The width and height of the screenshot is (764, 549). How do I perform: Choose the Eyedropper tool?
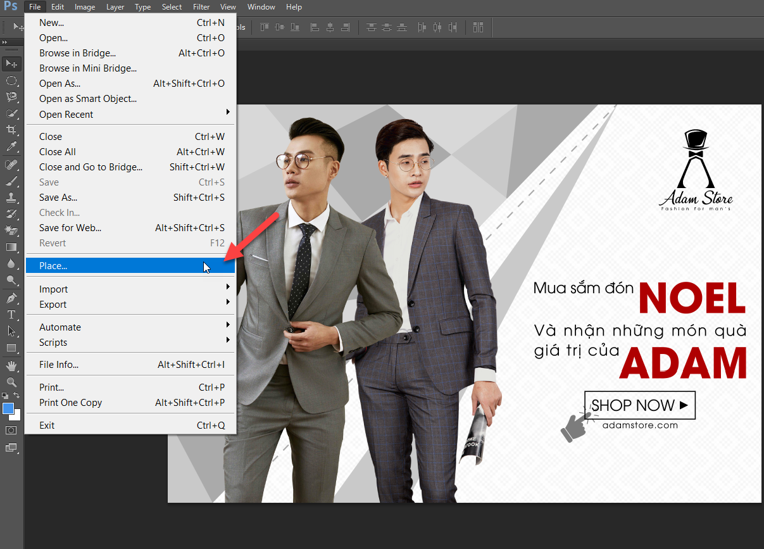point(11,147)
